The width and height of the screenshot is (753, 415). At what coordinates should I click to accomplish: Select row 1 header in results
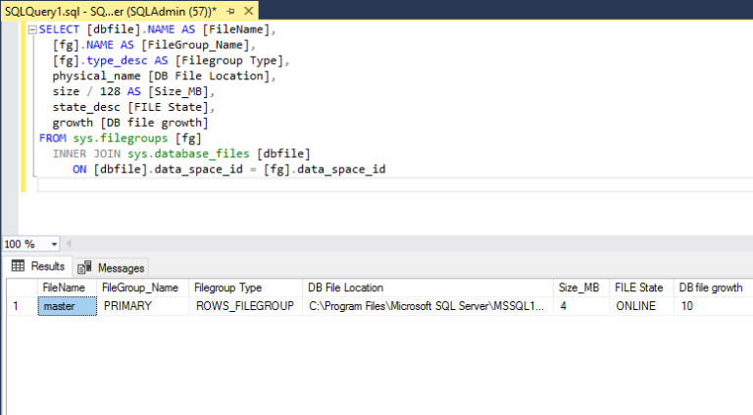point(22,306)
